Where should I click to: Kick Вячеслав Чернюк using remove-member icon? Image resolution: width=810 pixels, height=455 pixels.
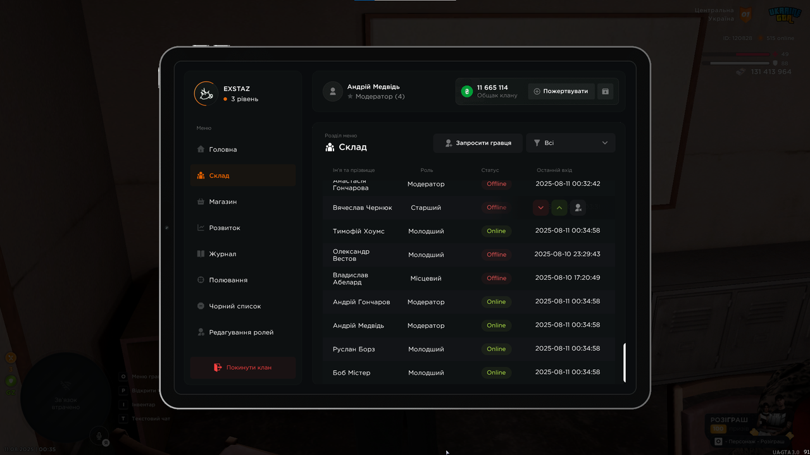tap(578, 207)
